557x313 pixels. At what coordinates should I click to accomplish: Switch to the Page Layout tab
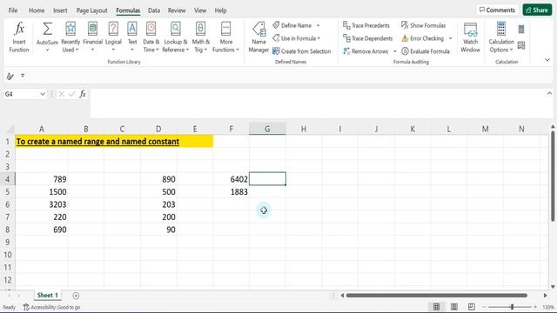pos(91,10)
